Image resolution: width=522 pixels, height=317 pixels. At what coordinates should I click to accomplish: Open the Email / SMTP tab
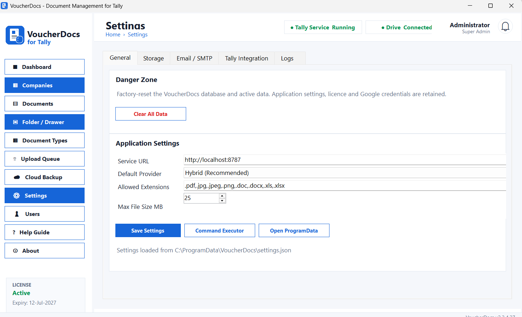(194, 58)
